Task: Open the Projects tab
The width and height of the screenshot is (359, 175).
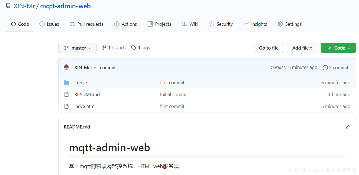Action: tap(160, 24)
